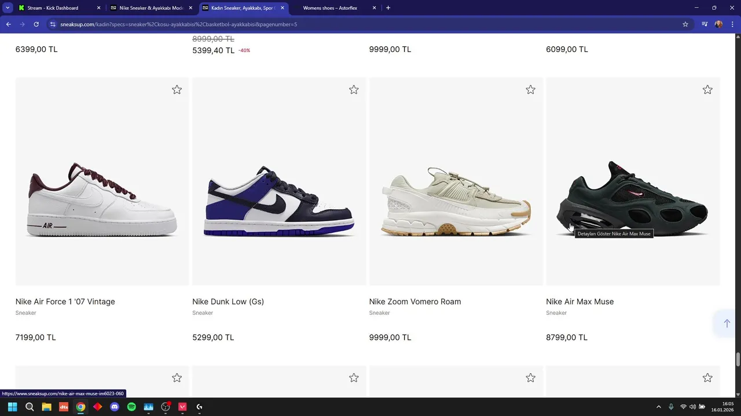Open the Logitech G HUB taskbar icon
This screenshot has height=416, width=741.
pos(199,407)
